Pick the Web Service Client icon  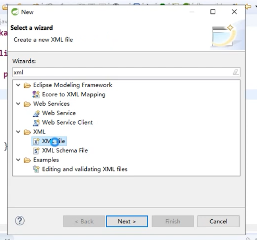[x=36, y=123]
